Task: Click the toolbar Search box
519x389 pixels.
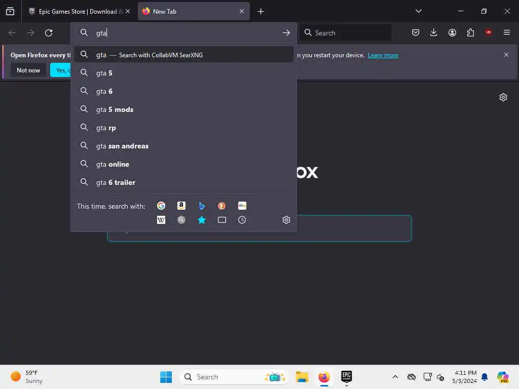Action: (x=345, y=33)
